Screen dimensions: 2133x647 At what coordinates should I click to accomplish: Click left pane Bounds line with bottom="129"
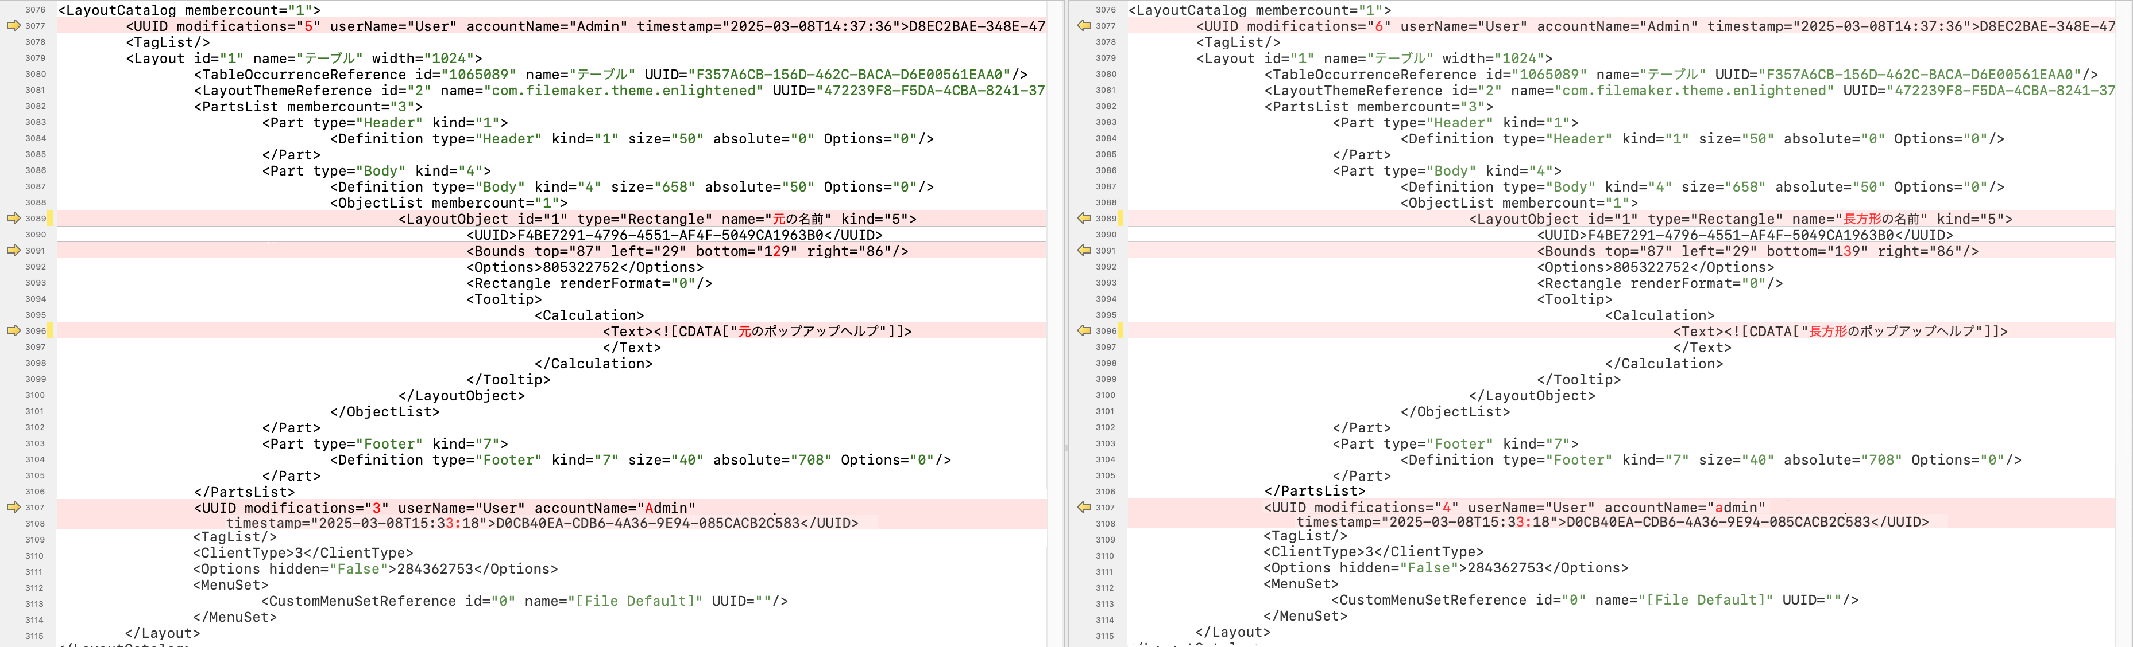(686, 252)
